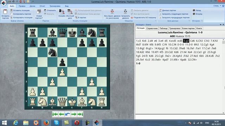
Task: Click notation scrollbar down arrow
Action: click(224, 113)
